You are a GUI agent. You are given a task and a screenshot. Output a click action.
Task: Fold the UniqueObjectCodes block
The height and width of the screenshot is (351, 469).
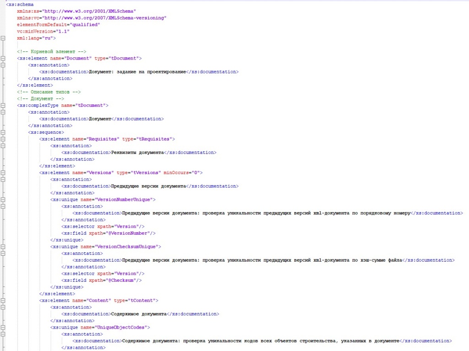pyautogui.click(x=3, y=328)
